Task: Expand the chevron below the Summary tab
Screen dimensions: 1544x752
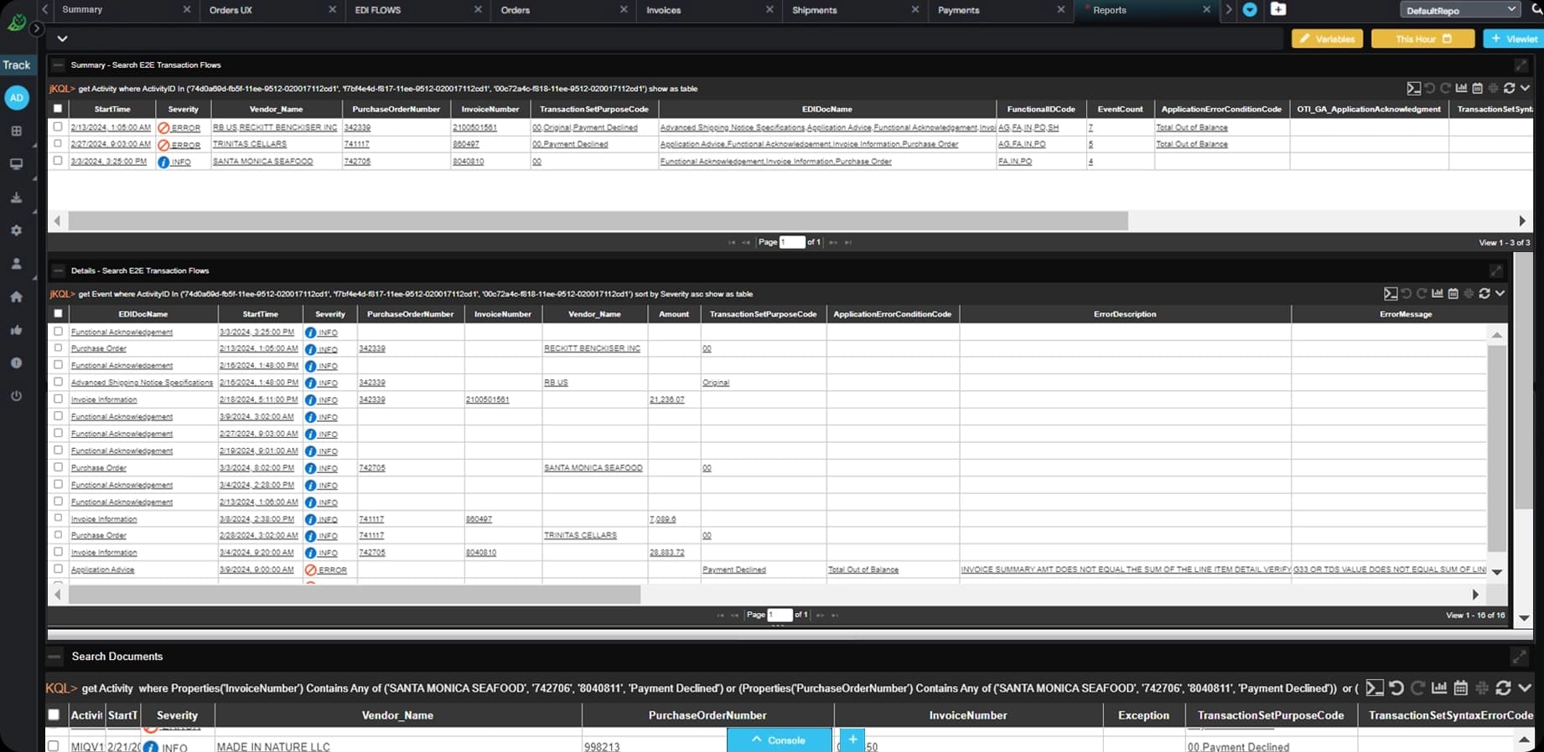Action: (62, 39)
